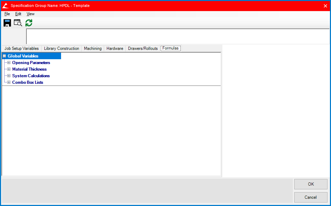Open the Edit menu
This screenshot has width=331, height=206.
click(18, 14)
